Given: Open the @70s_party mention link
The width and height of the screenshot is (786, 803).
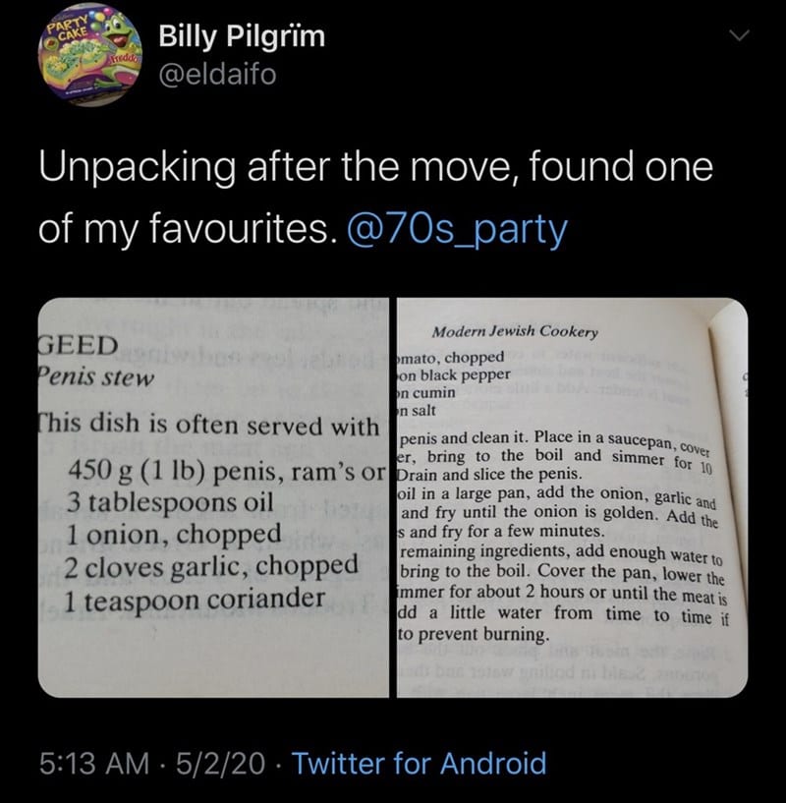Looking at the screenshot, I should (457, 228).
